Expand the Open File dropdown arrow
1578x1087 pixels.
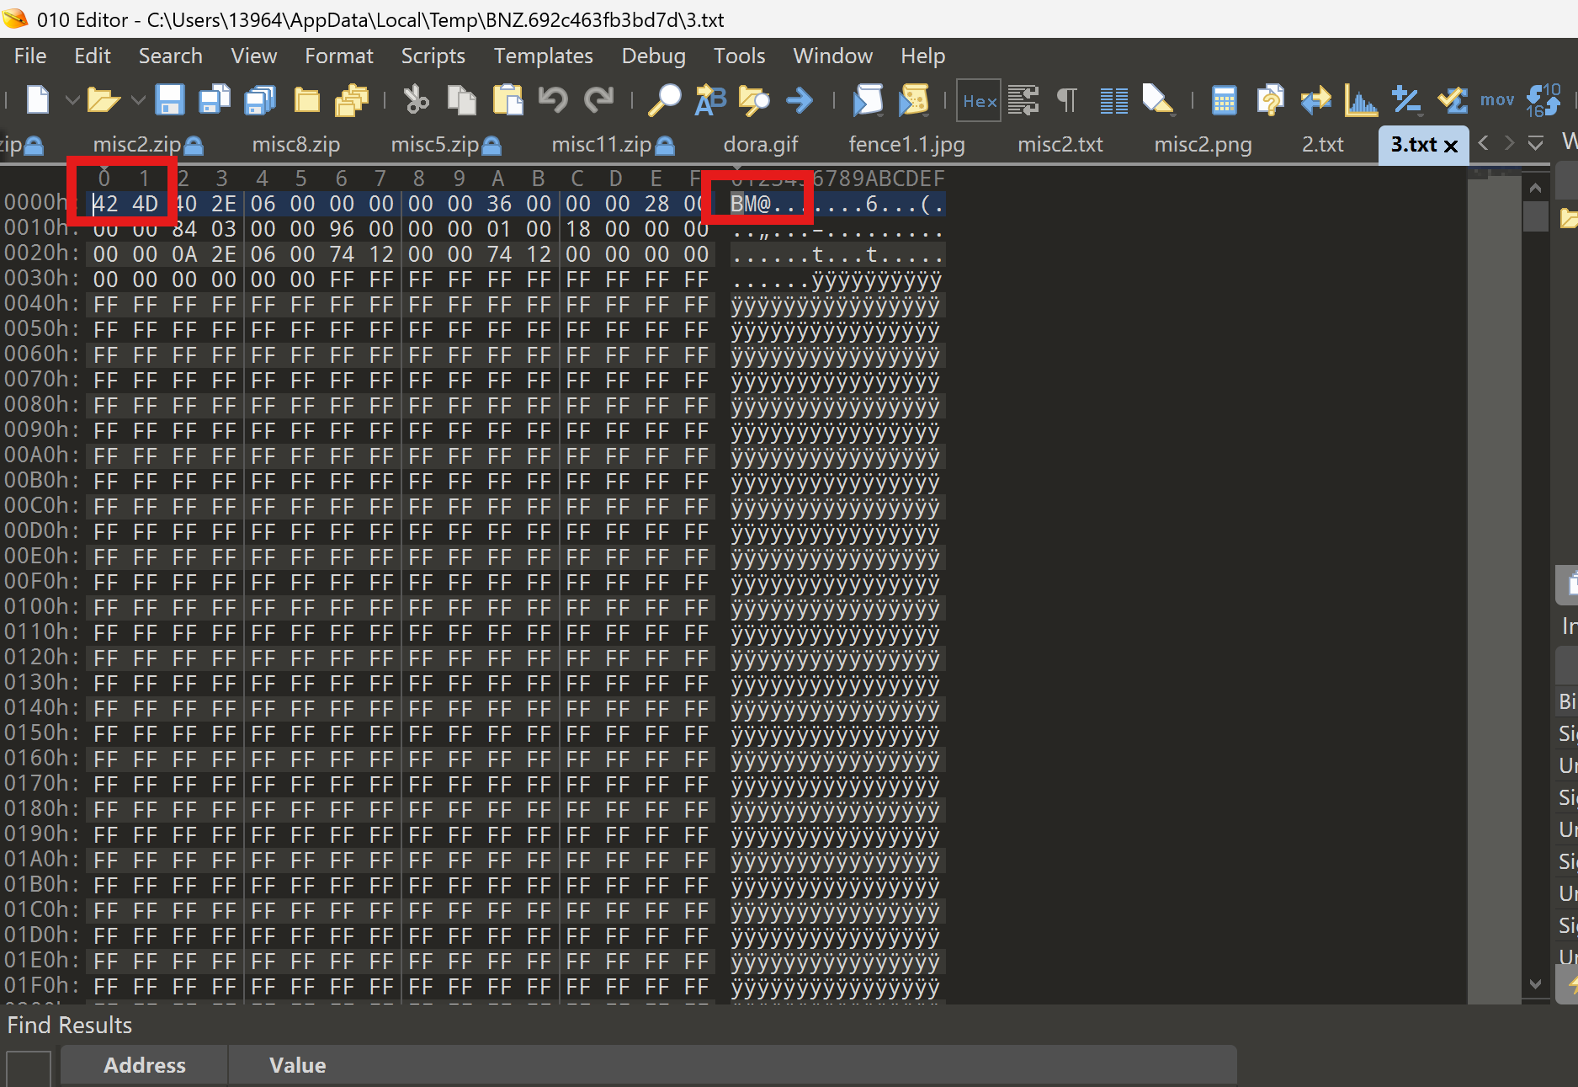point(138,100)
